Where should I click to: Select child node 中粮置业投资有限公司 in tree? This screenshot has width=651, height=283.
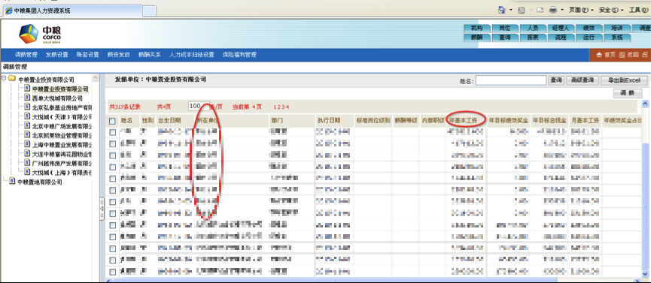[61, 89]
